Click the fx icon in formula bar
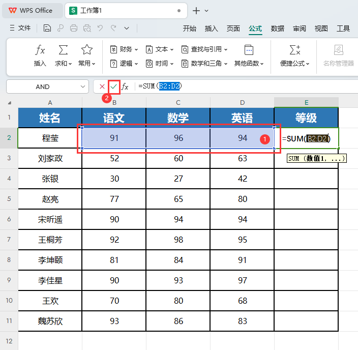Viewport: 358px width, 350px height. pos(125,86)
